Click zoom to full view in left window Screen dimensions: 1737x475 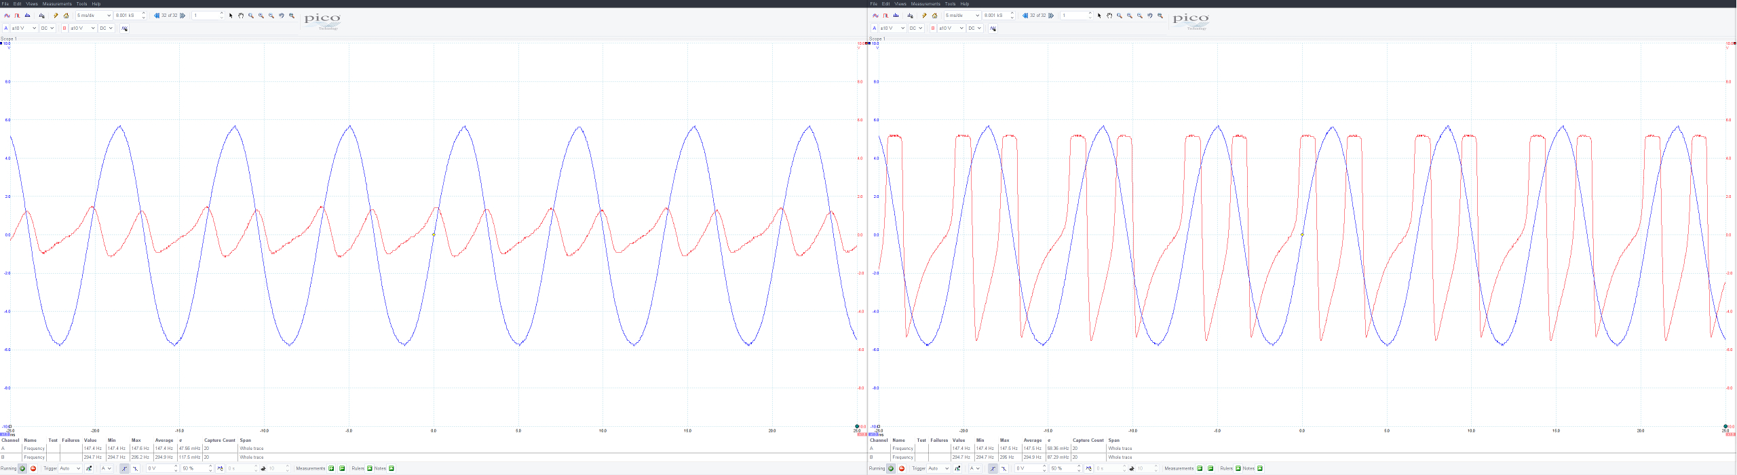[292, 16]
